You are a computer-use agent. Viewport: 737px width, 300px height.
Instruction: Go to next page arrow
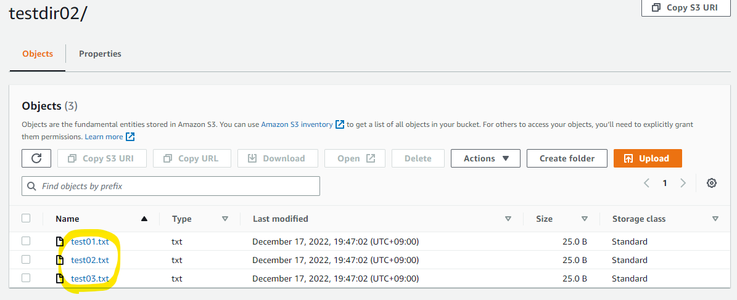(683, 183)
